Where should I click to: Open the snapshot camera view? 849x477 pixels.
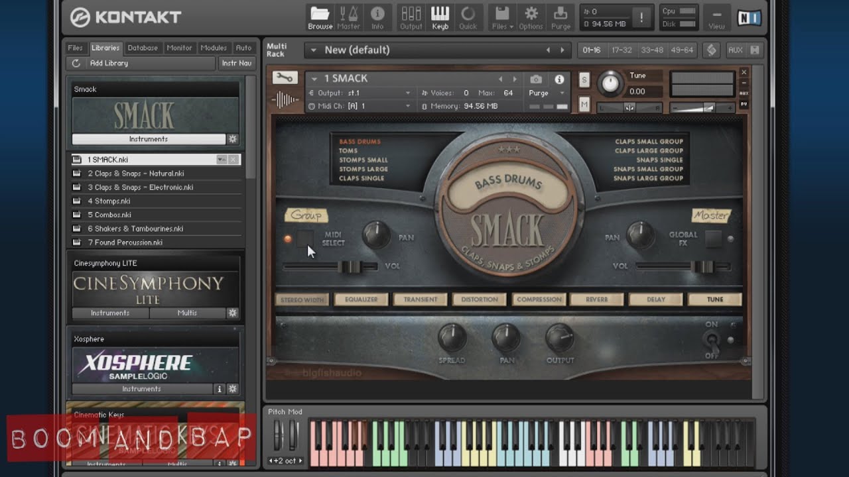tap(536, 79)
